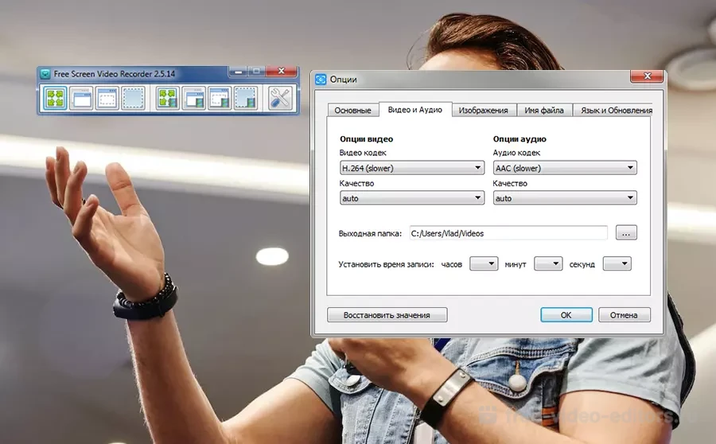Switch to the Основные tab

click(x=352, y=111)
